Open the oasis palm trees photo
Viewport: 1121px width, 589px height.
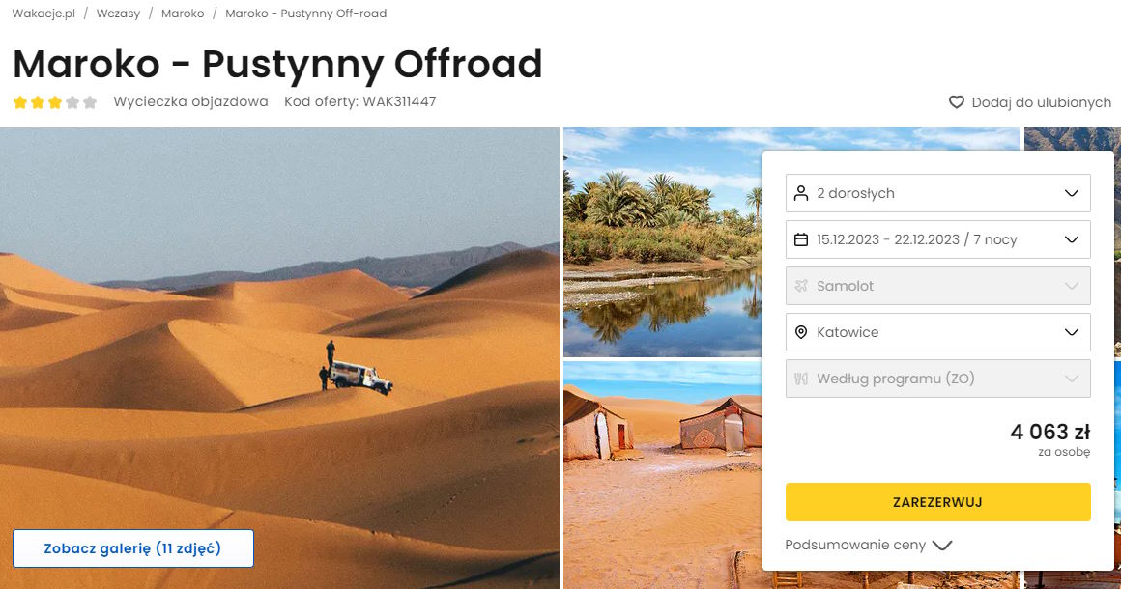click(x=662, y=242)
